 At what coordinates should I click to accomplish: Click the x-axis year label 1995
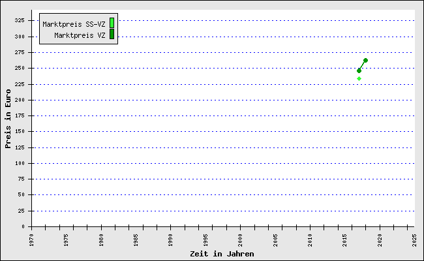point(205,240)
